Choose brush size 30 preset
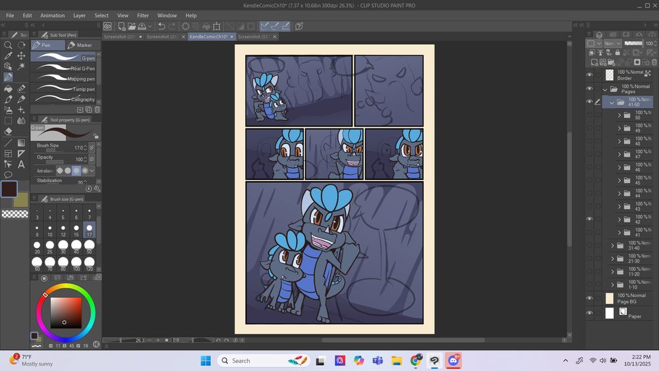 pyautogui.click(x=63, y=244)
